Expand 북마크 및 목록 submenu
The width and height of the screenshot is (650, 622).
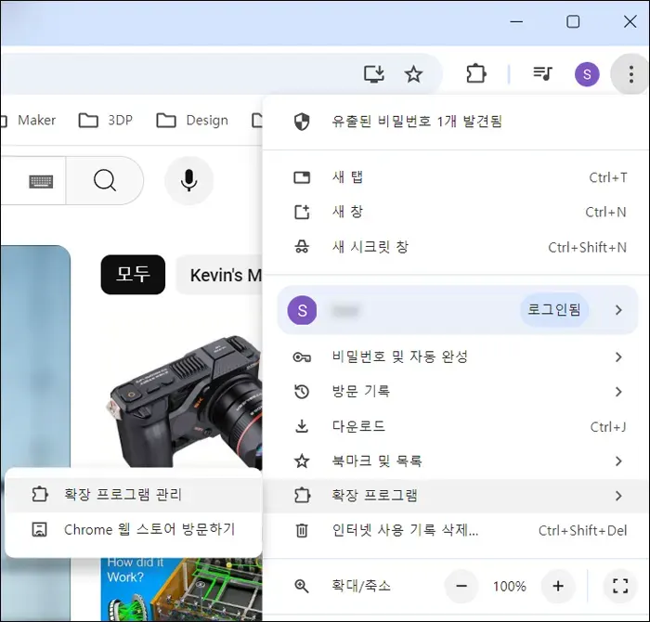coord(456,460)
